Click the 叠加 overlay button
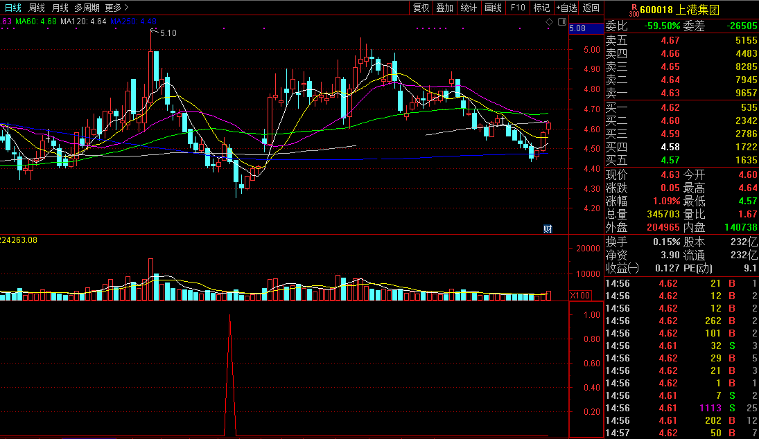The width and height of the screenshot is (759, 439). [x=444, y=8]
